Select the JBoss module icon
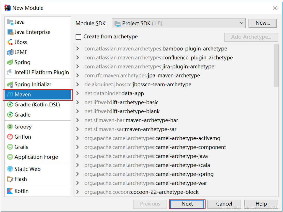The height and width of the screenshot is (212, 283). 10,42
